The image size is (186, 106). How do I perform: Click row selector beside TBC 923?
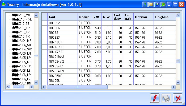(x=45, y=38)
